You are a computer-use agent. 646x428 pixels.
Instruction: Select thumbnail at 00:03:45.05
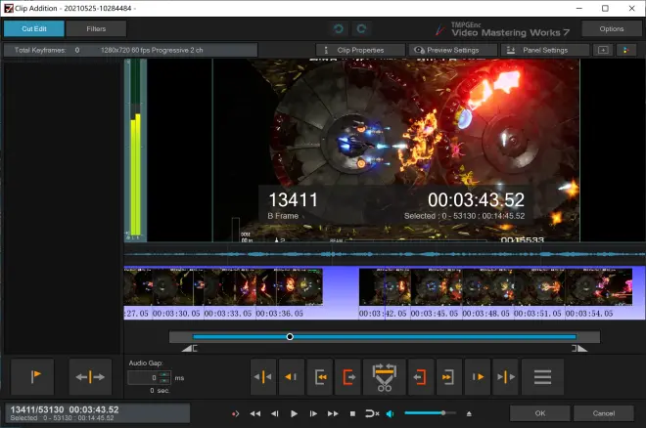436,286
